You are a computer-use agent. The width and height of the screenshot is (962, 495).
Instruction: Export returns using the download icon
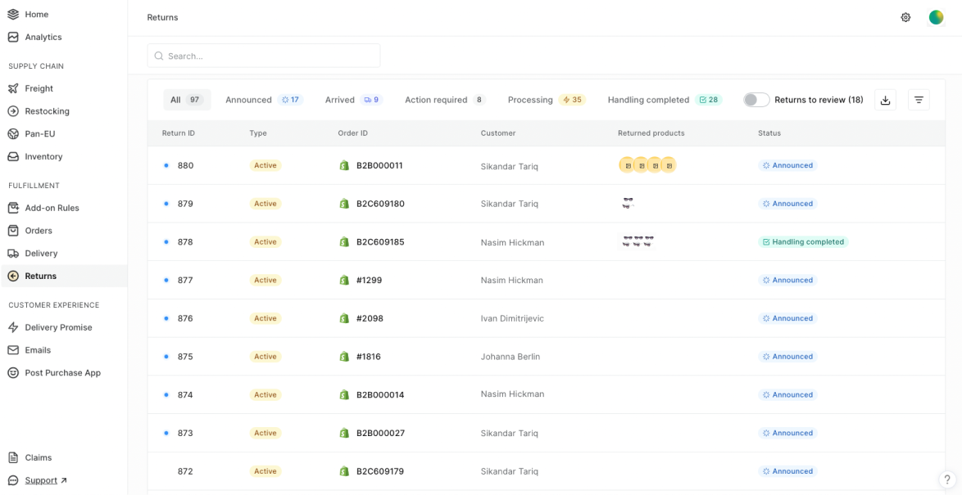(885, 99)
